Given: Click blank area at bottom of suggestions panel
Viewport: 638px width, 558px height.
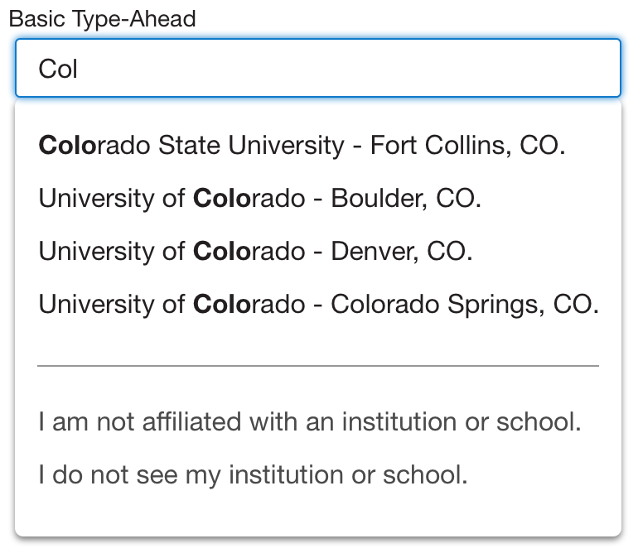Looking at the screenshot, I should tap(318, 515).
